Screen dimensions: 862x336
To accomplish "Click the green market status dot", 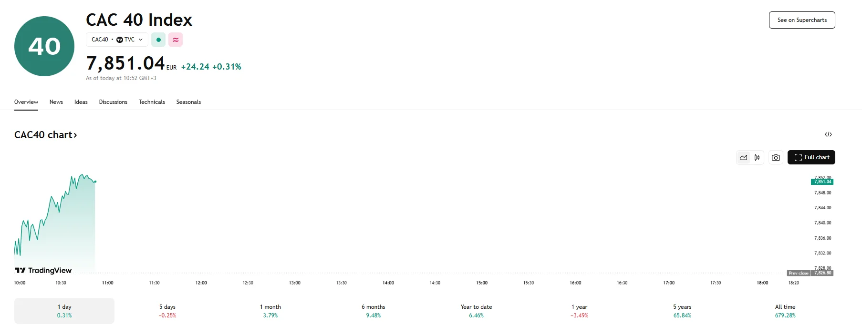I will coord(158,40).
